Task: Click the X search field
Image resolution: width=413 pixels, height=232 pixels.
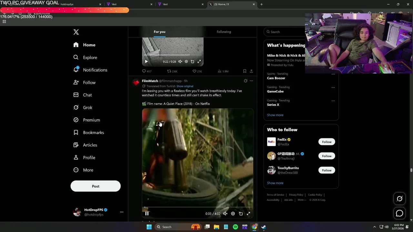Action: (x=284, y=32)
